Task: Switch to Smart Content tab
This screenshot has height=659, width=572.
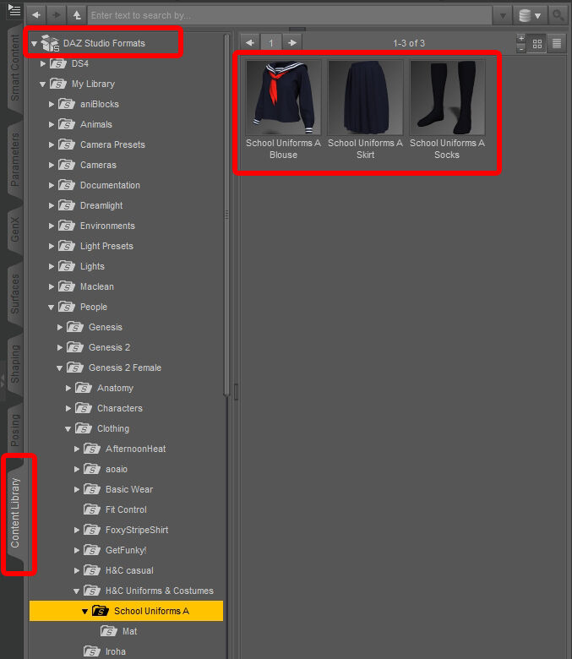Action: (x=14, y=69)
